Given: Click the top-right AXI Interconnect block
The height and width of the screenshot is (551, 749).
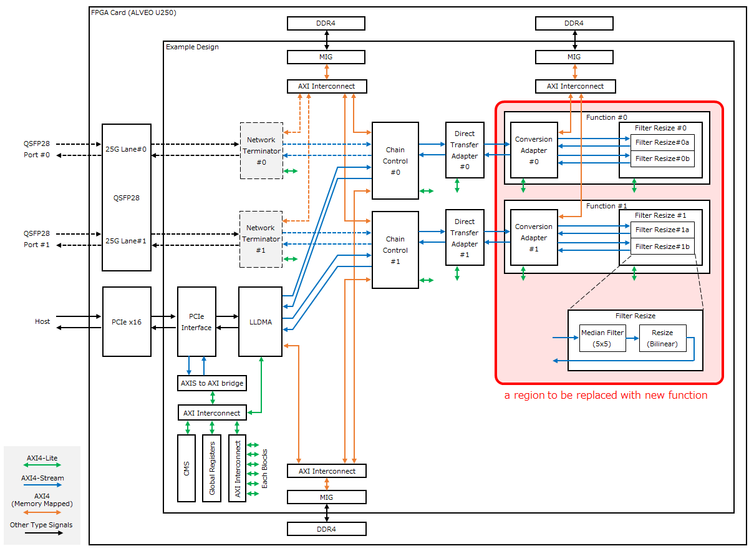Looking at the screenshot, I should pos(576,86).
